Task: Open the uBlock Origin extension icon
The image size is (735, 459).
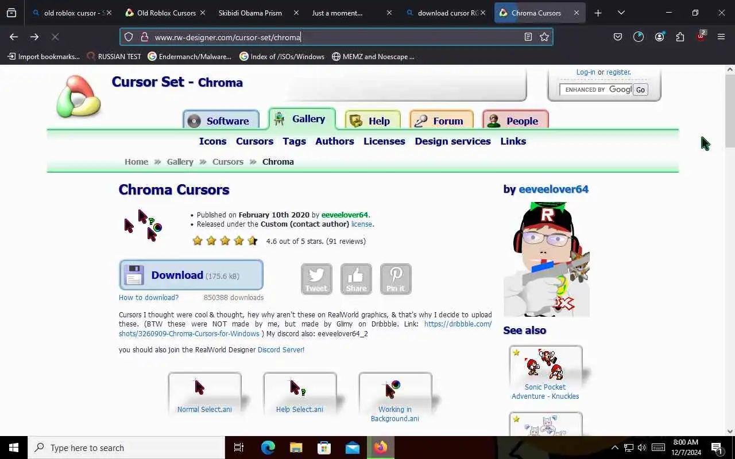Action: coord(701,36)
